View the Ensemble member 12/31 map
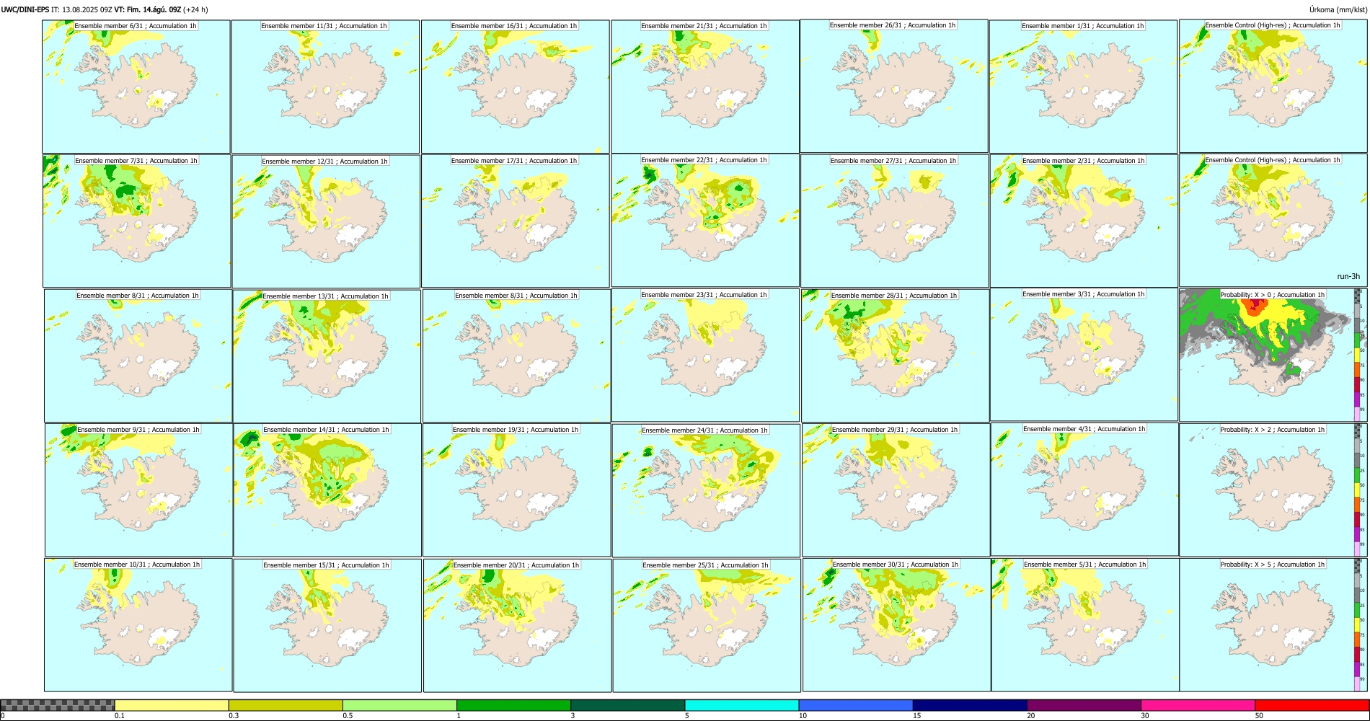 [326, 221]
